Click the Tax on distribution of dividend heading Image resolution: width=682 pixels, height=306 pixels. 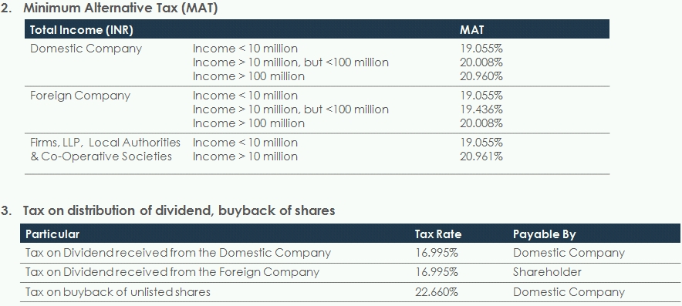pos(179,211)
